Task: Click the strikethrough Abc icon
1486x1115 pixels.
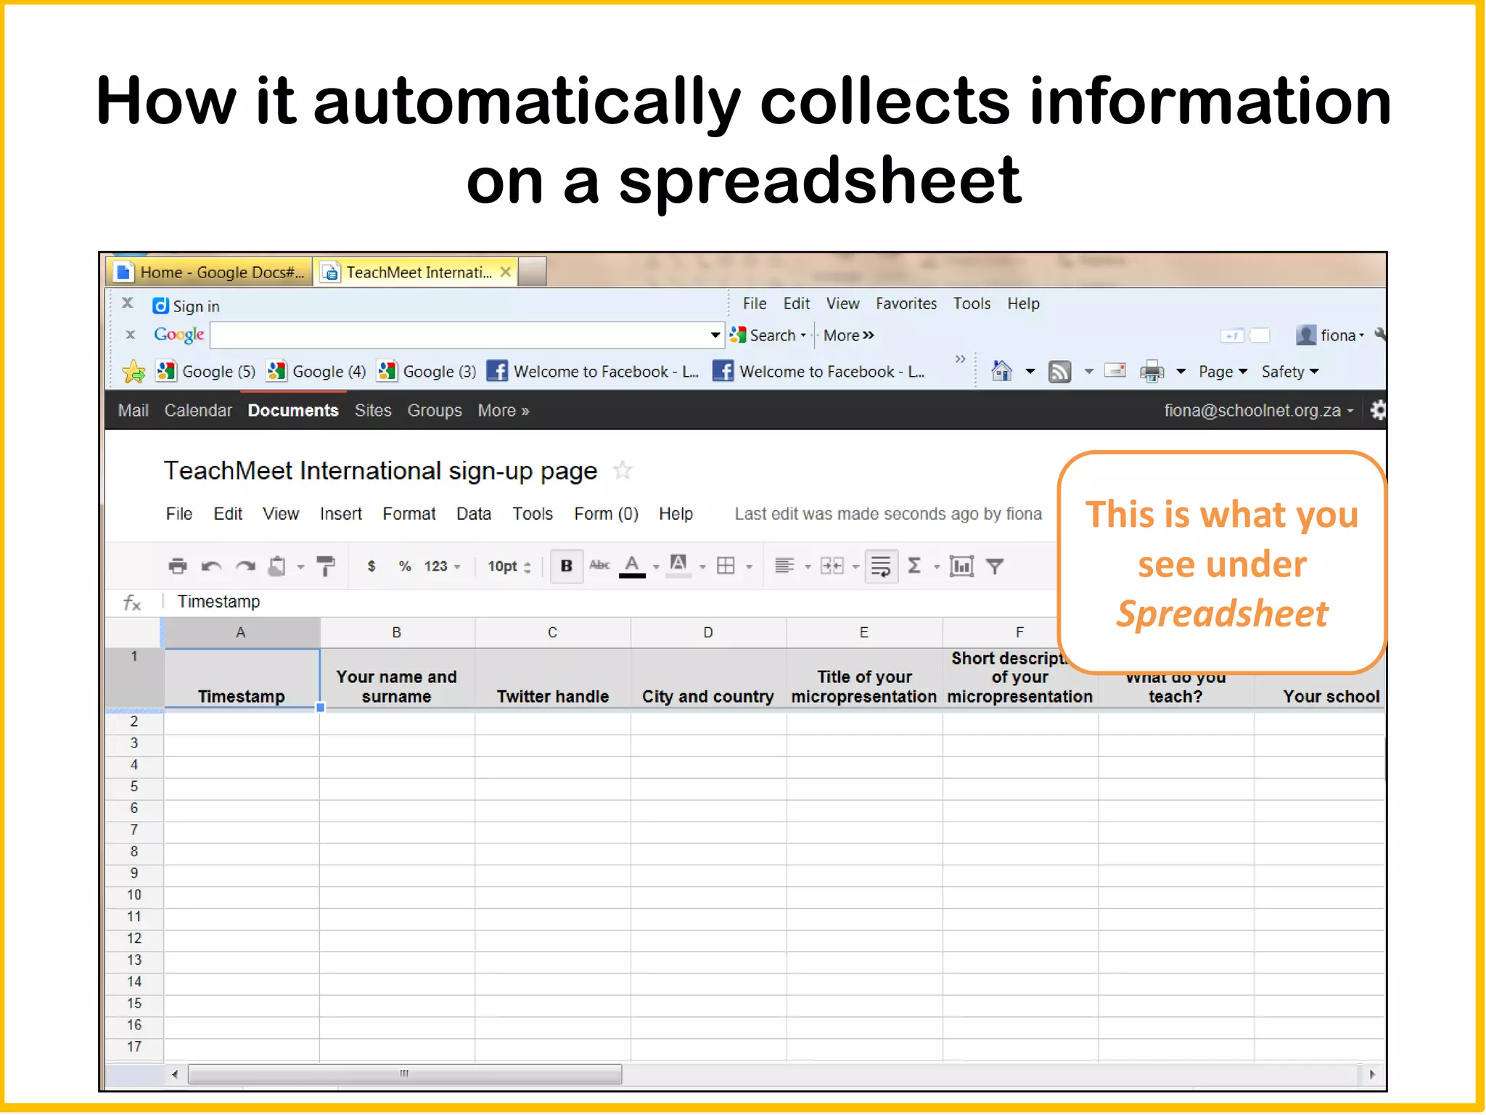Action: (x=599, y=565)
